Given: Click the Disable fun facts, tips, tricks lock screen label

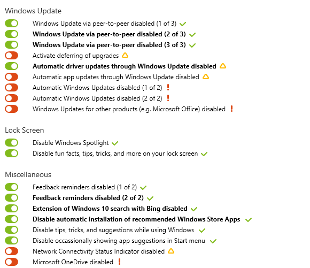Looking at the screenshot, I should [x=115, y=154].
